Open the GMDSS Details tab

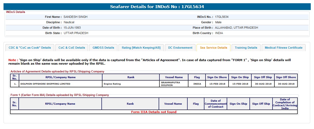103,48
